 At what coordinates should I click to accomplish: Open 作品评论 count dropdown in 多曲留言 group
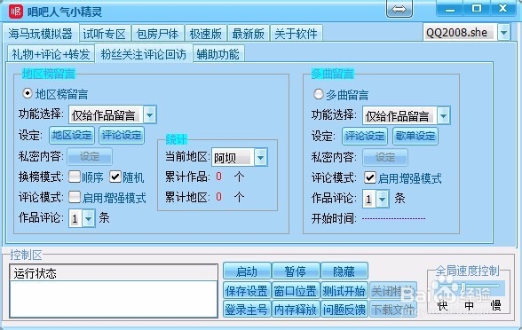click(x=383, y=199)
